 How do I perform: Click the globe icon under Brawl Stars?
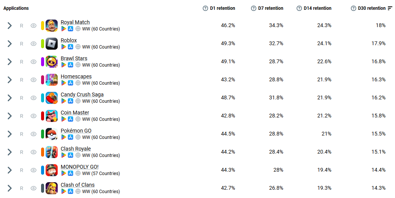78,65
